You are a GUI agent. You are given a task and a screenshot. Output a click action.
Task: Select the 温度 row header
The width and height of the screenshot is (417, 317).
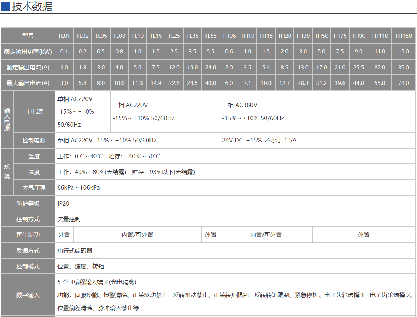34,156
